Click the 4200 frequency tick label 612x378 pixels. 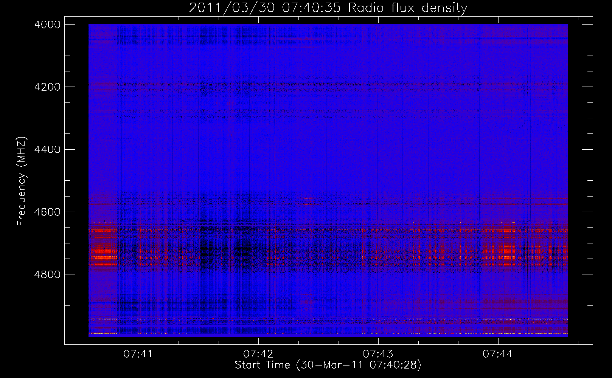47,87
